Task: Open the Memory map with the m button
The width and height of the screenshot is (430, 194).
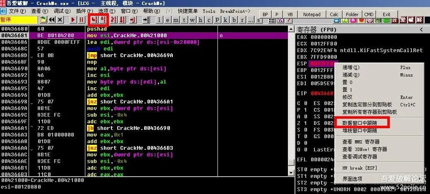Action: [176, 20]
